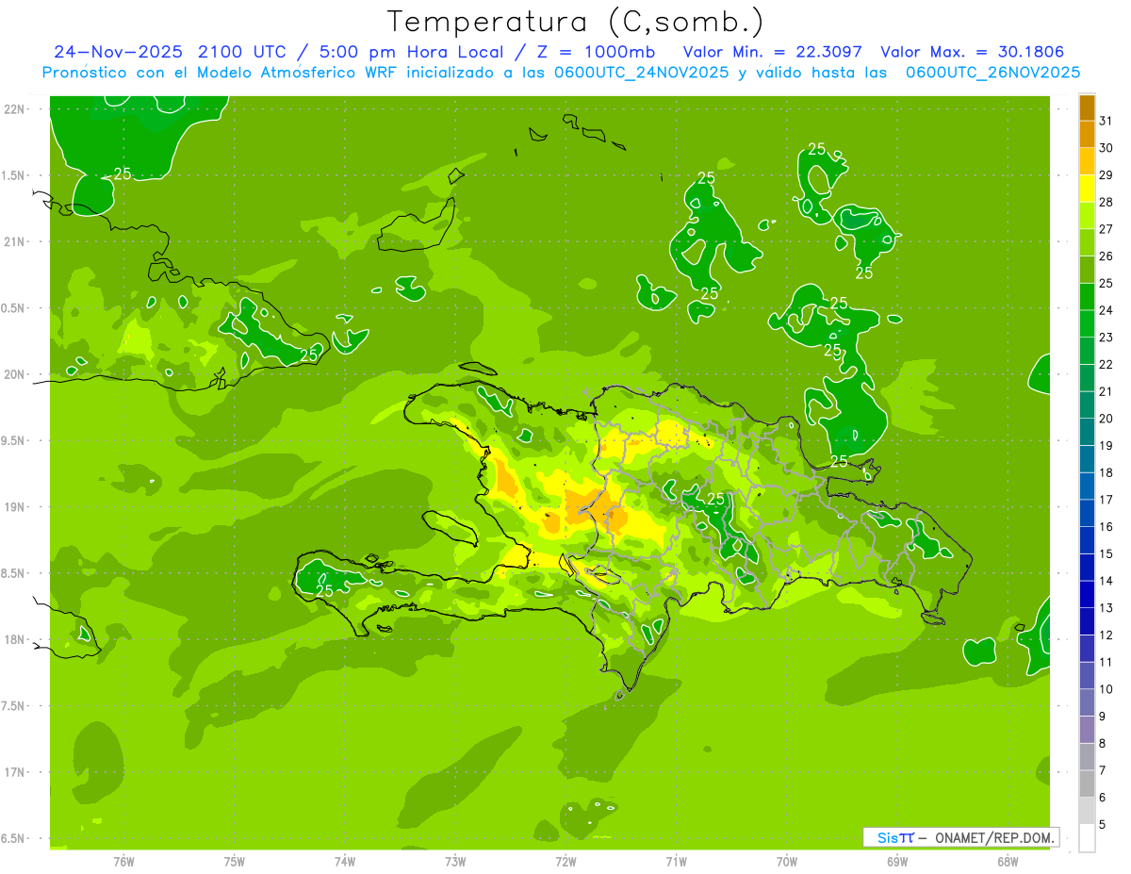The height and width of the screenshot is (874, 1131).
Task: Pick legend swatch between 22 and 23
Action: [x=1087, y=351]
